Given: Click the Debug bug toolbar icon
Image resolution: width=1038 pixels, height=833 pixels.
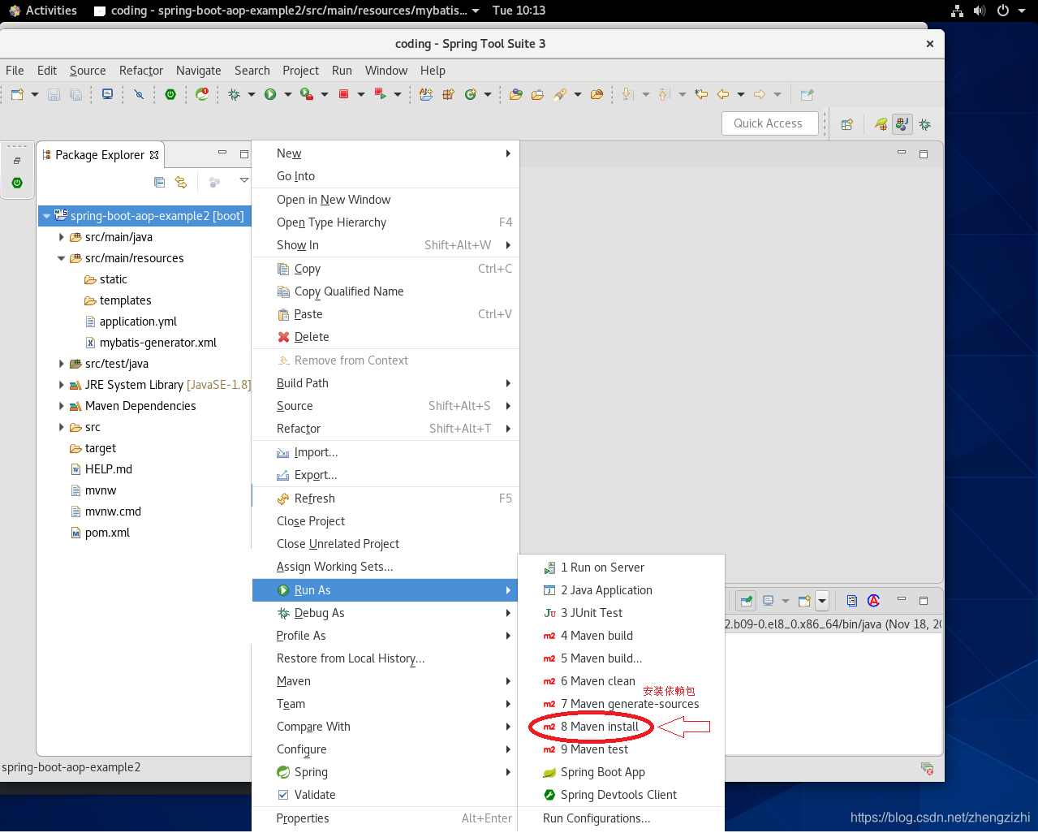Looking at the screenshot, I should 235,94.
